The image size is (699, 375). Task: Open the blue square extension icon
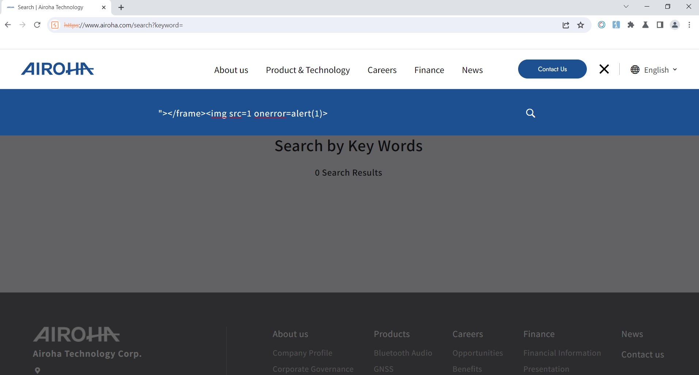click(616, 25)
